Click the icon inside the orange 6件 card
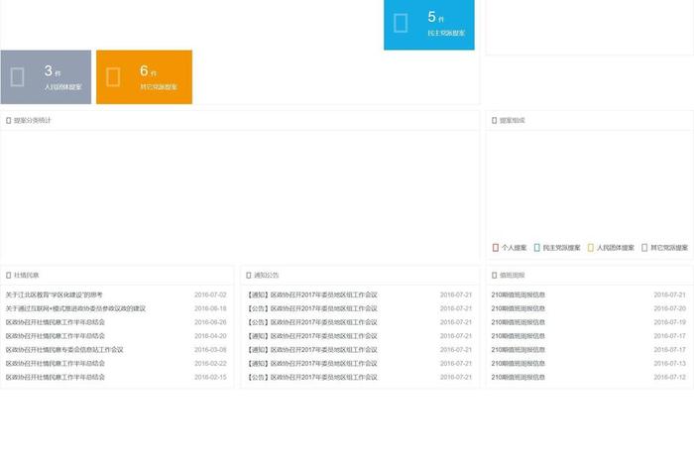 (113, 77)
